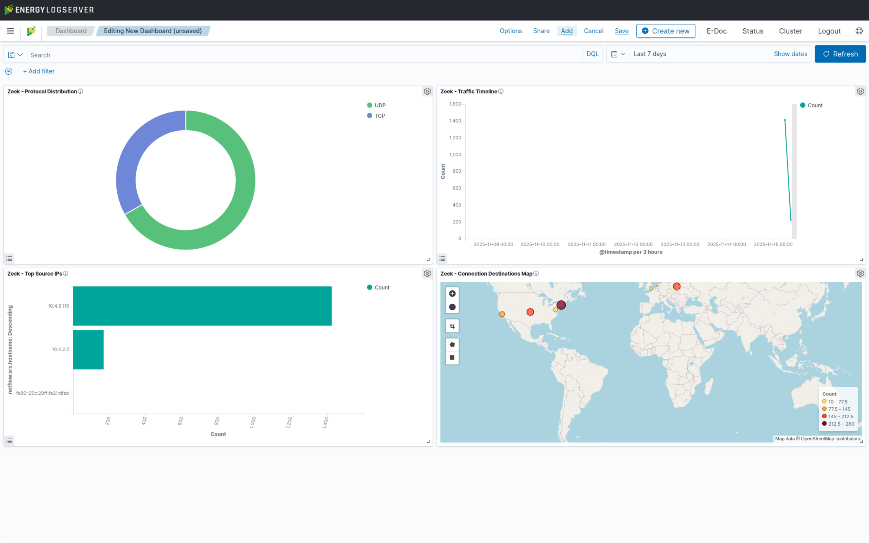This screenshot has height=543, width=869.
Task: Open the saved query disk menu
Action: (15, 55)
